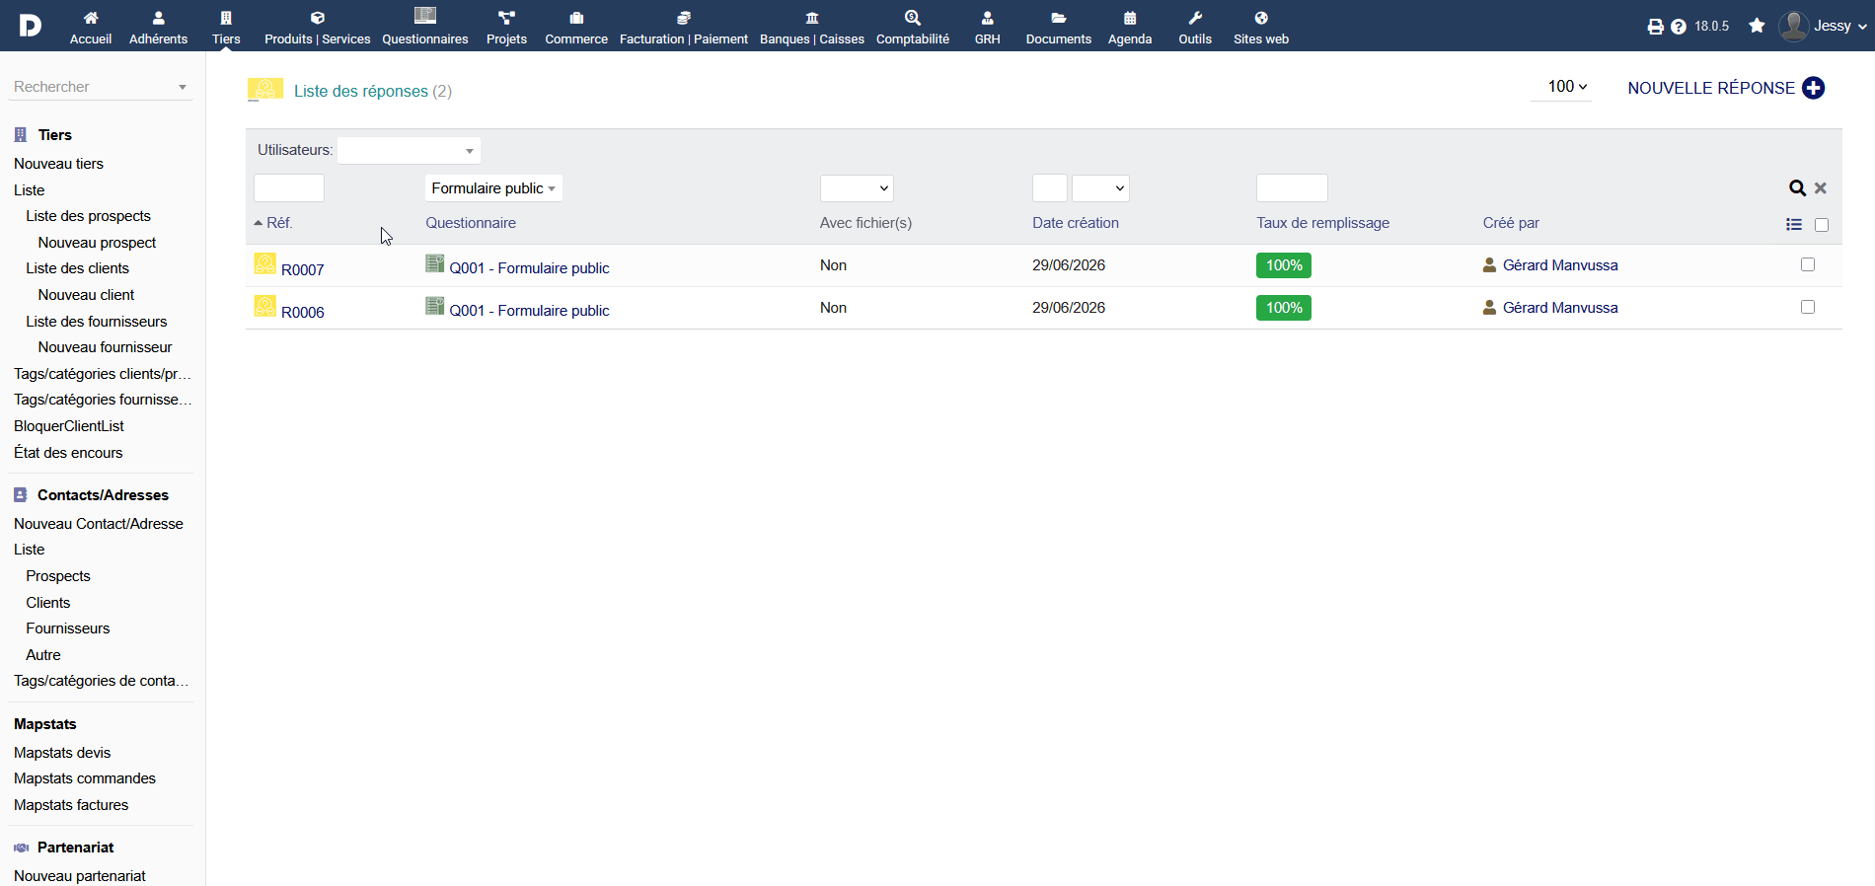The image size is (1875, 886).
Task: Open the Documents folder icon
Action: coord(1059,18)
